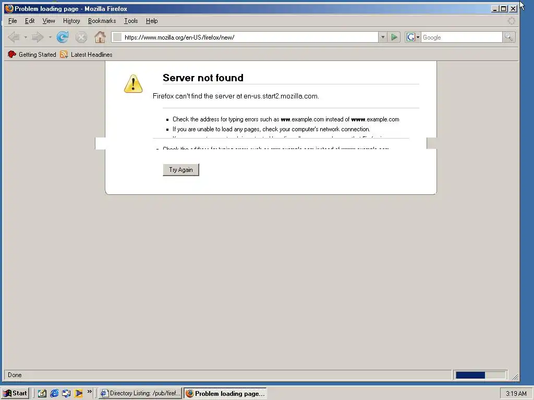This screenshot has height=400, width=534.
Task: Click the status bar progress meter
Action: 480,375
